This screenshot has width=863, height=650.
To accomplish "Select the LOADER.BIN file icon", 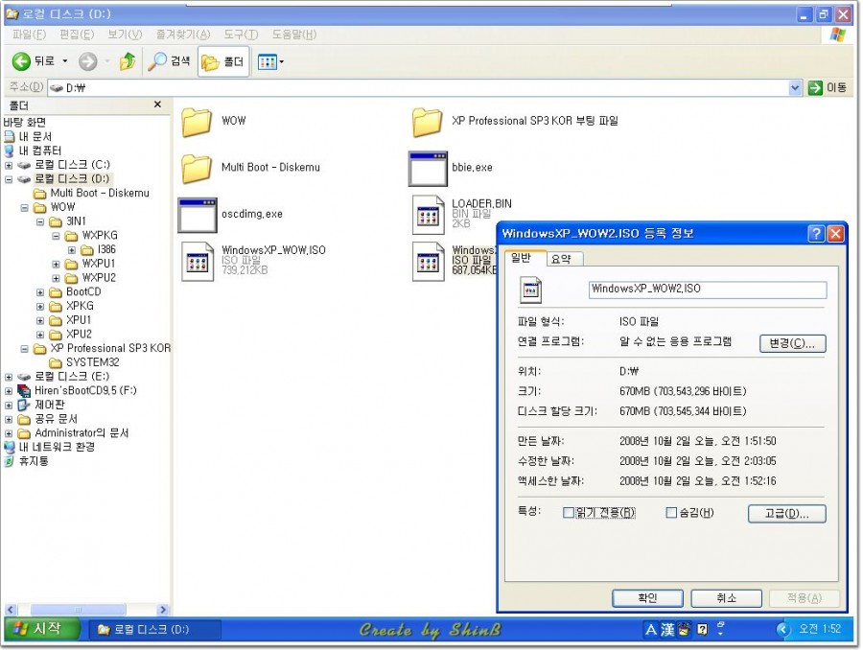I will (x=429, y=215).
